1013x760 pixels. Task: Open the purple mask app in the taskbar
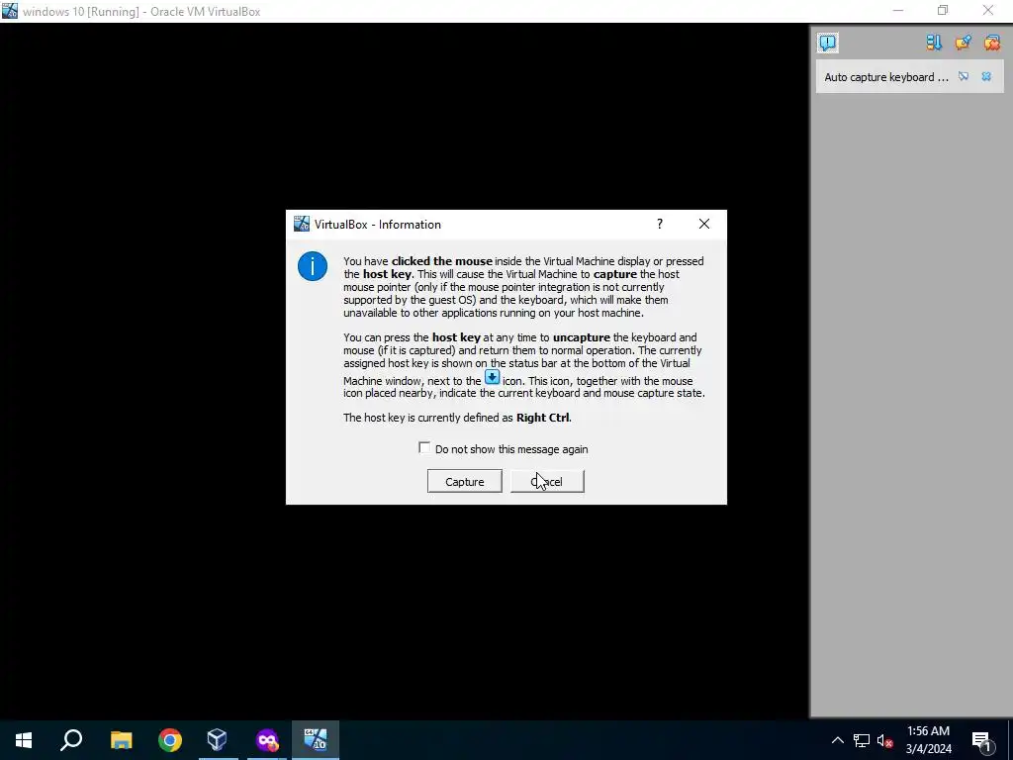click(x=267, y=740)
